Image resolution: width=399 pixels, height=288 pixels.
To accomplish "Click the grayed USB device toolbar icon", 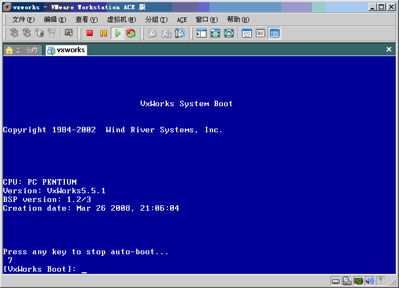I will [x=52, y=33].
